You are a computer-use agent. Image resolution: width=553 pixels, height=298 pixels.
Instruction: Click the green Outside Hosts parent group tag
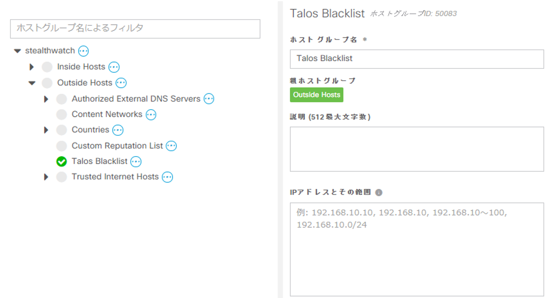[x=316, y=95]
